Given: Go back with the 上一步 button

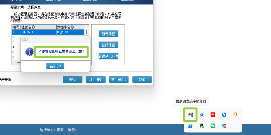Looking at the screenshot, I should 96,80.
